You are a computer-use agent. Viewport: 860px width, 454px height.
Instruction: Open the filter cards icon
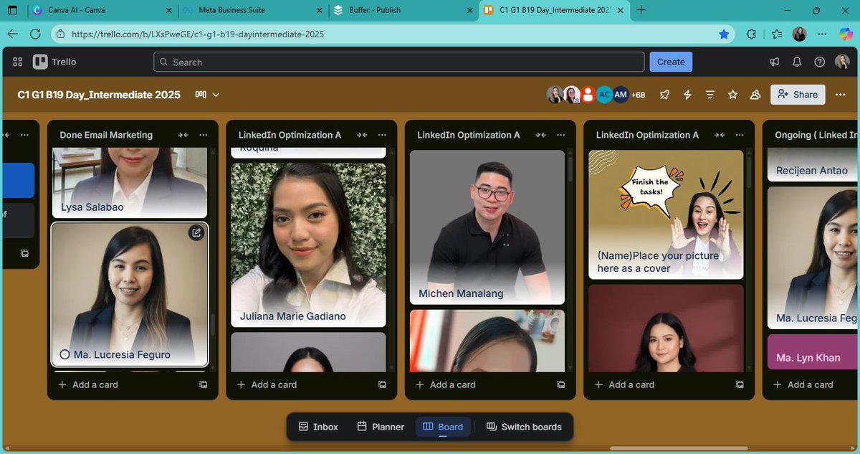click(x=709, y=94)
